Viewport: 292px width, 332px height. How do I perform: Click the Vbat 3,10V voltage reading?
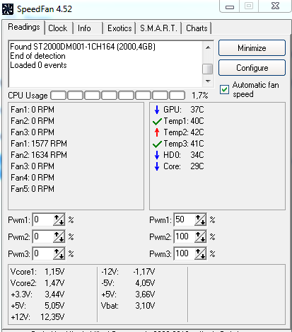point(128,306)
